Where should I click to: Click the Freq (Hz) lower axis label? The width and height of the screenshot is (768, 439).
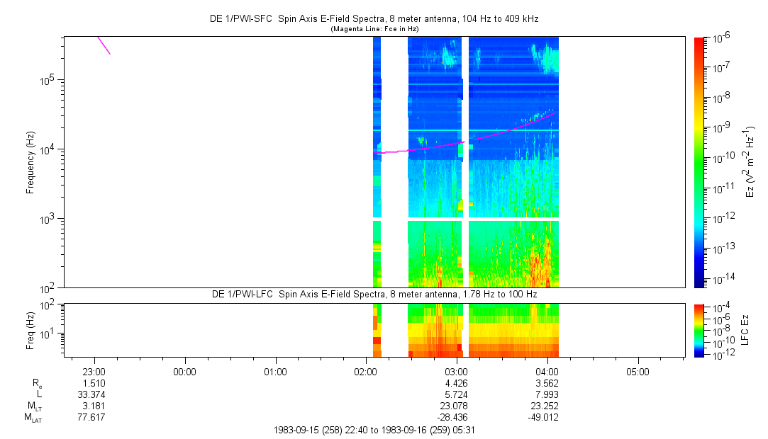[30, 331]
